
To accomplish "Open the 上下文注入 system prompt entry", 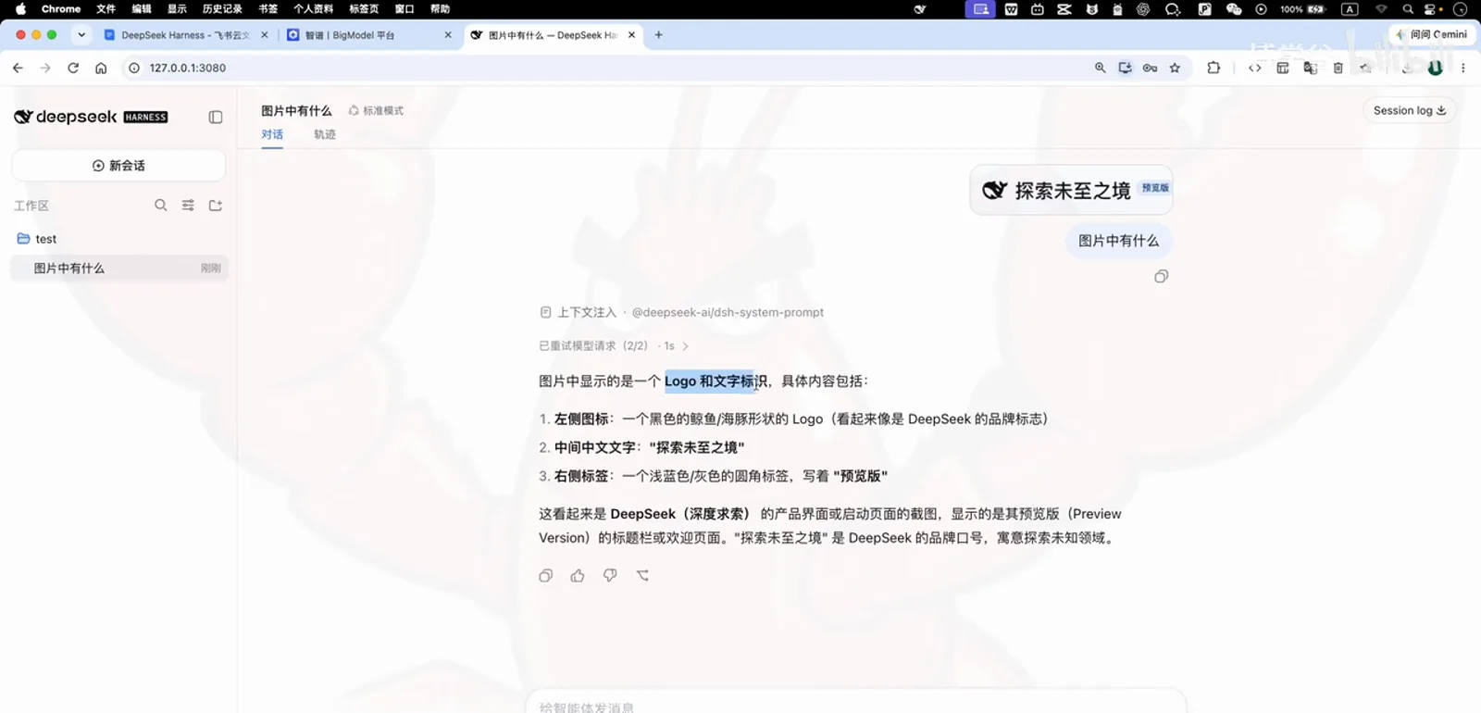I will pos(681,312).
